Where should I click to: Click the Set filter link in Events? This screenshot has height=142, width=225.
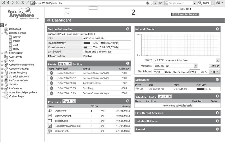[x=78, y=64]
